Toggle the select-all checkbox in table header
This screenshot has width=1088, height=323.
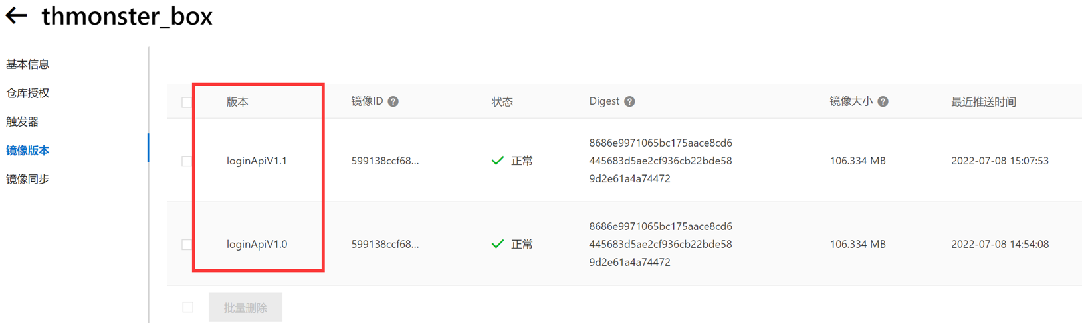[x=187, y=102]
